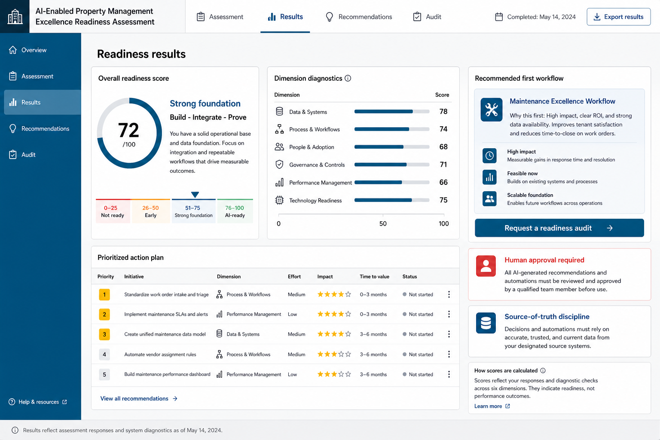
Task: Click the Implement maintenance SLAs and alerts initiative
Action: [x=166, y=314]
